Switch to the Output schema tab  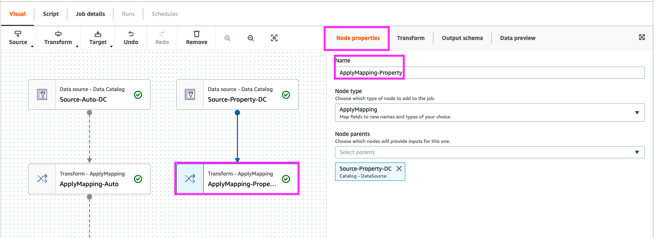tap(462, 38)
